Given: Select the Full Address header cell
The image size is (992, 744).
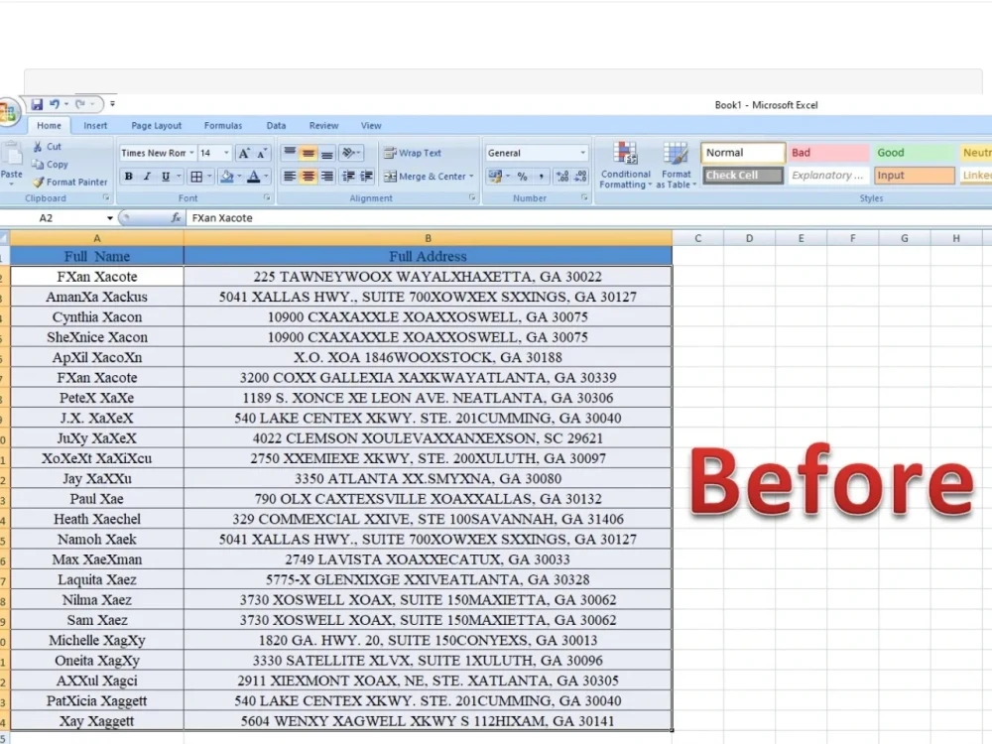Looking at the screenshot, I should [428, 256].
